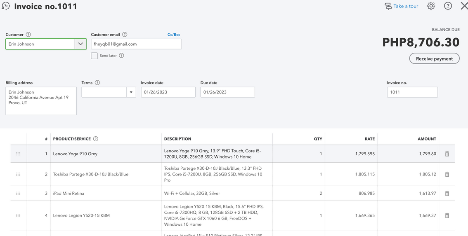The height and width of the screenshot is (236, 468).
Task: Delete the Lenovo Yoga 910 Grey line
Action: pyautogui.click(x=447, y=154)
